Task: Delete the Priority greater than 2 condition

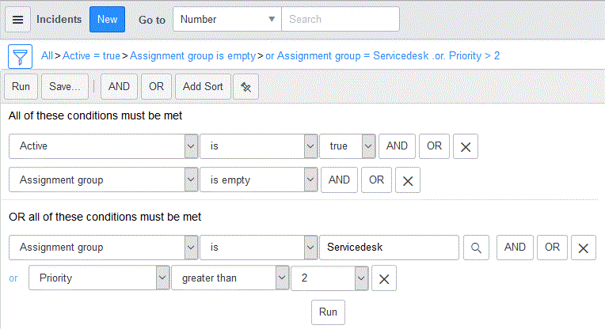Action: tap(384, 278)
